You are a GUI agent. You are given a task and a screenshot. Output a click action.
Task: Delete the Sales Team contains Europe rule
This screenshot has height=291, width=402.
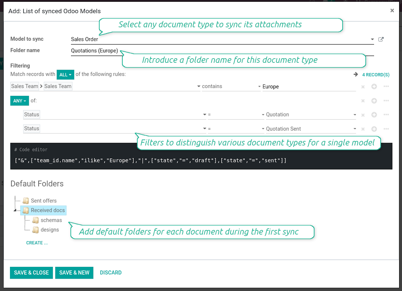pyautogui.click(x=363, y=87)
